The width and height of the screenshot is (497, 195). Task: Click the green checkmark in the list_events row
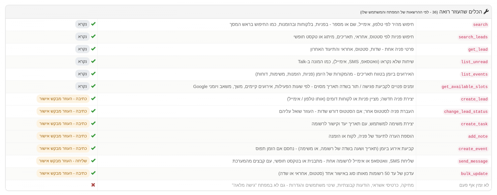pyautogui.click(x=93, y=74)
